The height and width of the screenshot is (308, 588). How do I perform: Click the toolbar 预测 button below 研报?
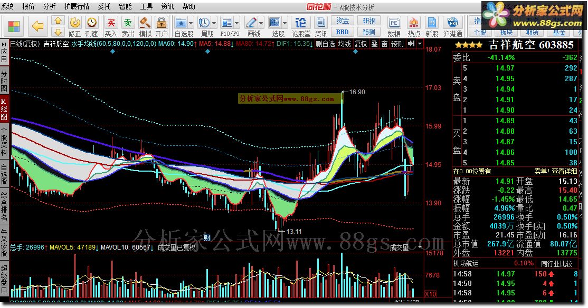tap(369, 32)
